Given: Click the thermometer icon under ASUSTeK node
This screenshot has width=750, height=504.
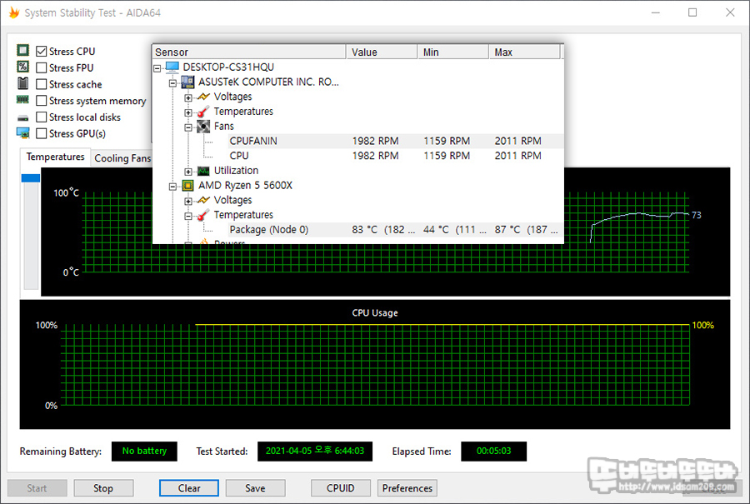Looking at the screenshot, I should (203, 112).
